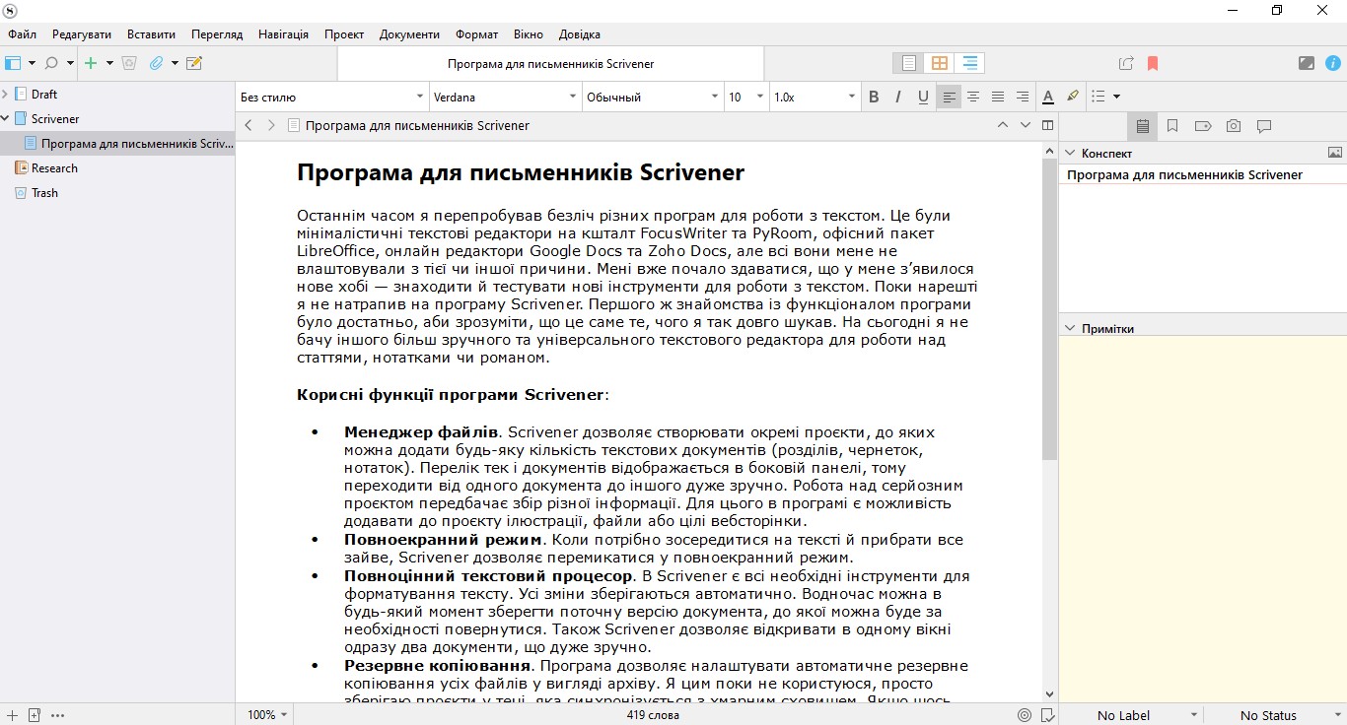Open the search magnifier tool
1347x725 pixels.
coord(51,63)
